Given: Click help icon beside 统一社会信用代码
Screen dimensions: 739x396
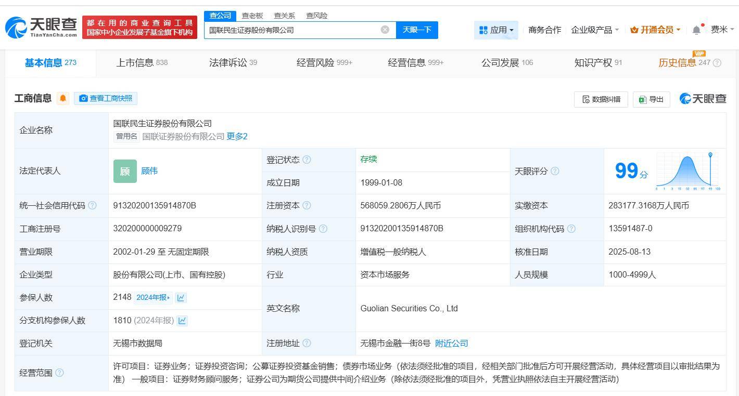Looking at the screenshot, I should (x=92, y=205).
